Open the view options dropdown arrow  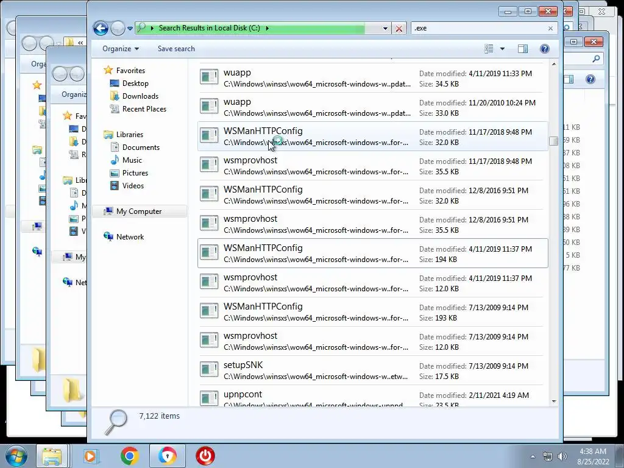tap(502, 49)
